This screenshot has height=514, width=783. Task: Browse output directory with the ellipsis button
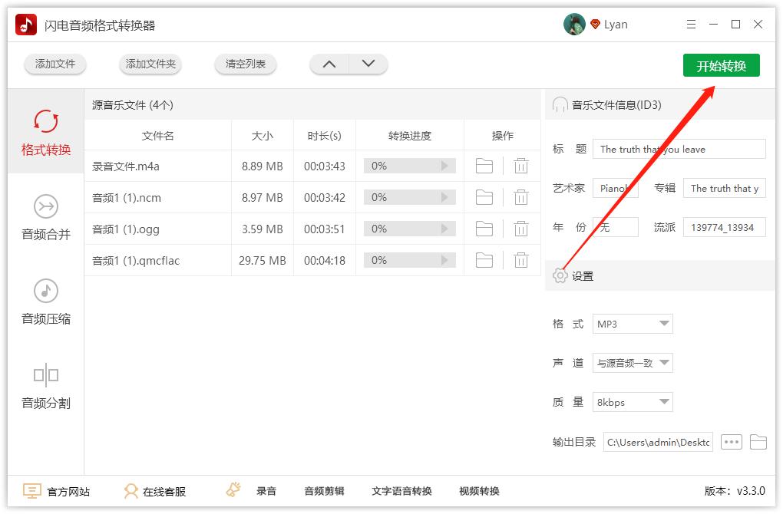point(732,442)
